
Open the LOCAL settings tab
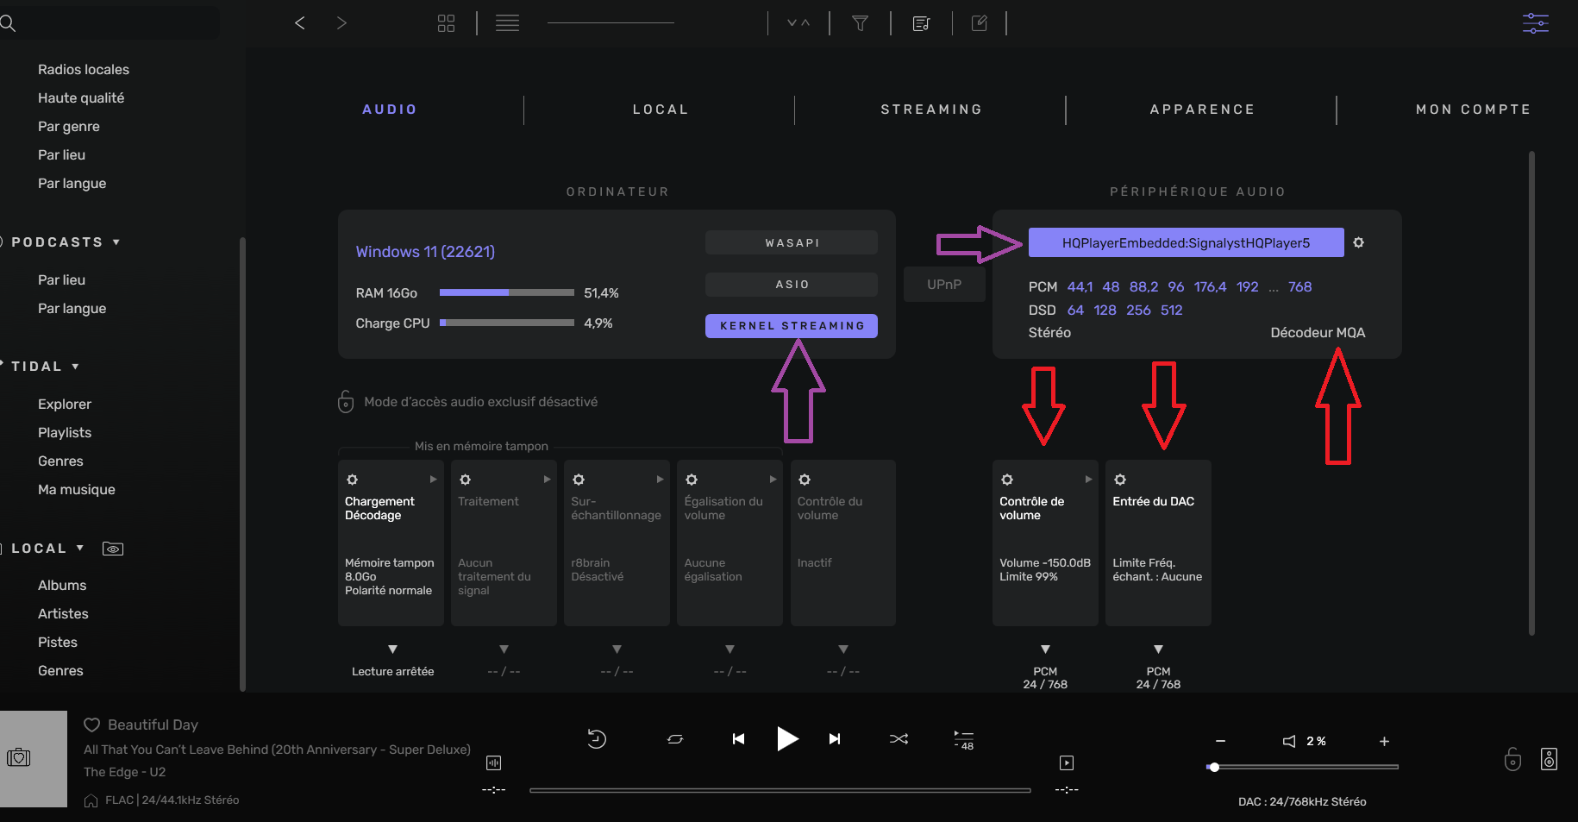tap(661, 110)
